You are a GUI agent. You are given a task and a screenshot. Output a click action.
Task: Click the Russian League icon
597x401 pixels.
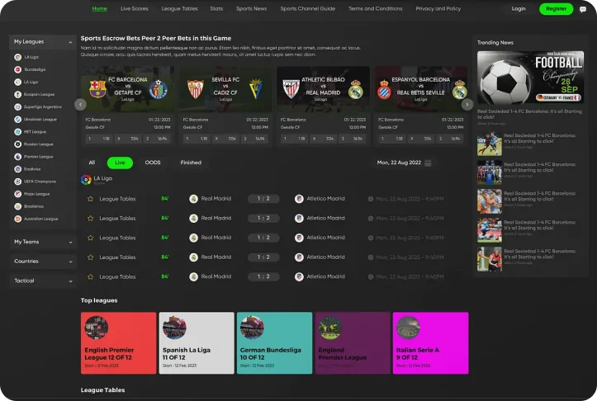(17, 144)
